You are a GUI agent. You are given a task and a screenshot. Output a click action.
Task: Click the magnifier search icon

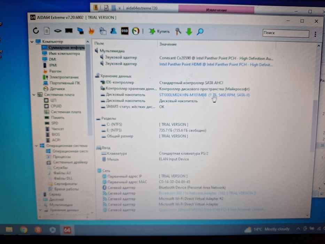coord(200,32)
